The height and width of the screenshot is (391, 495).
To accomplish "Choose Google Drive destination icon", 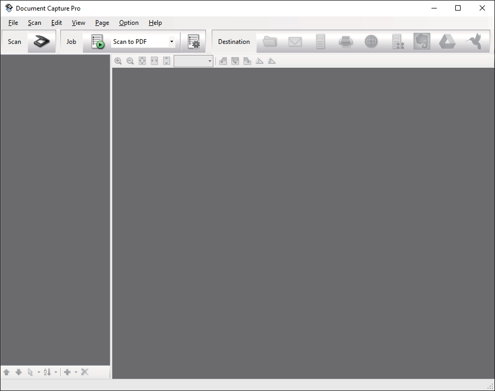I will point(447,41).
